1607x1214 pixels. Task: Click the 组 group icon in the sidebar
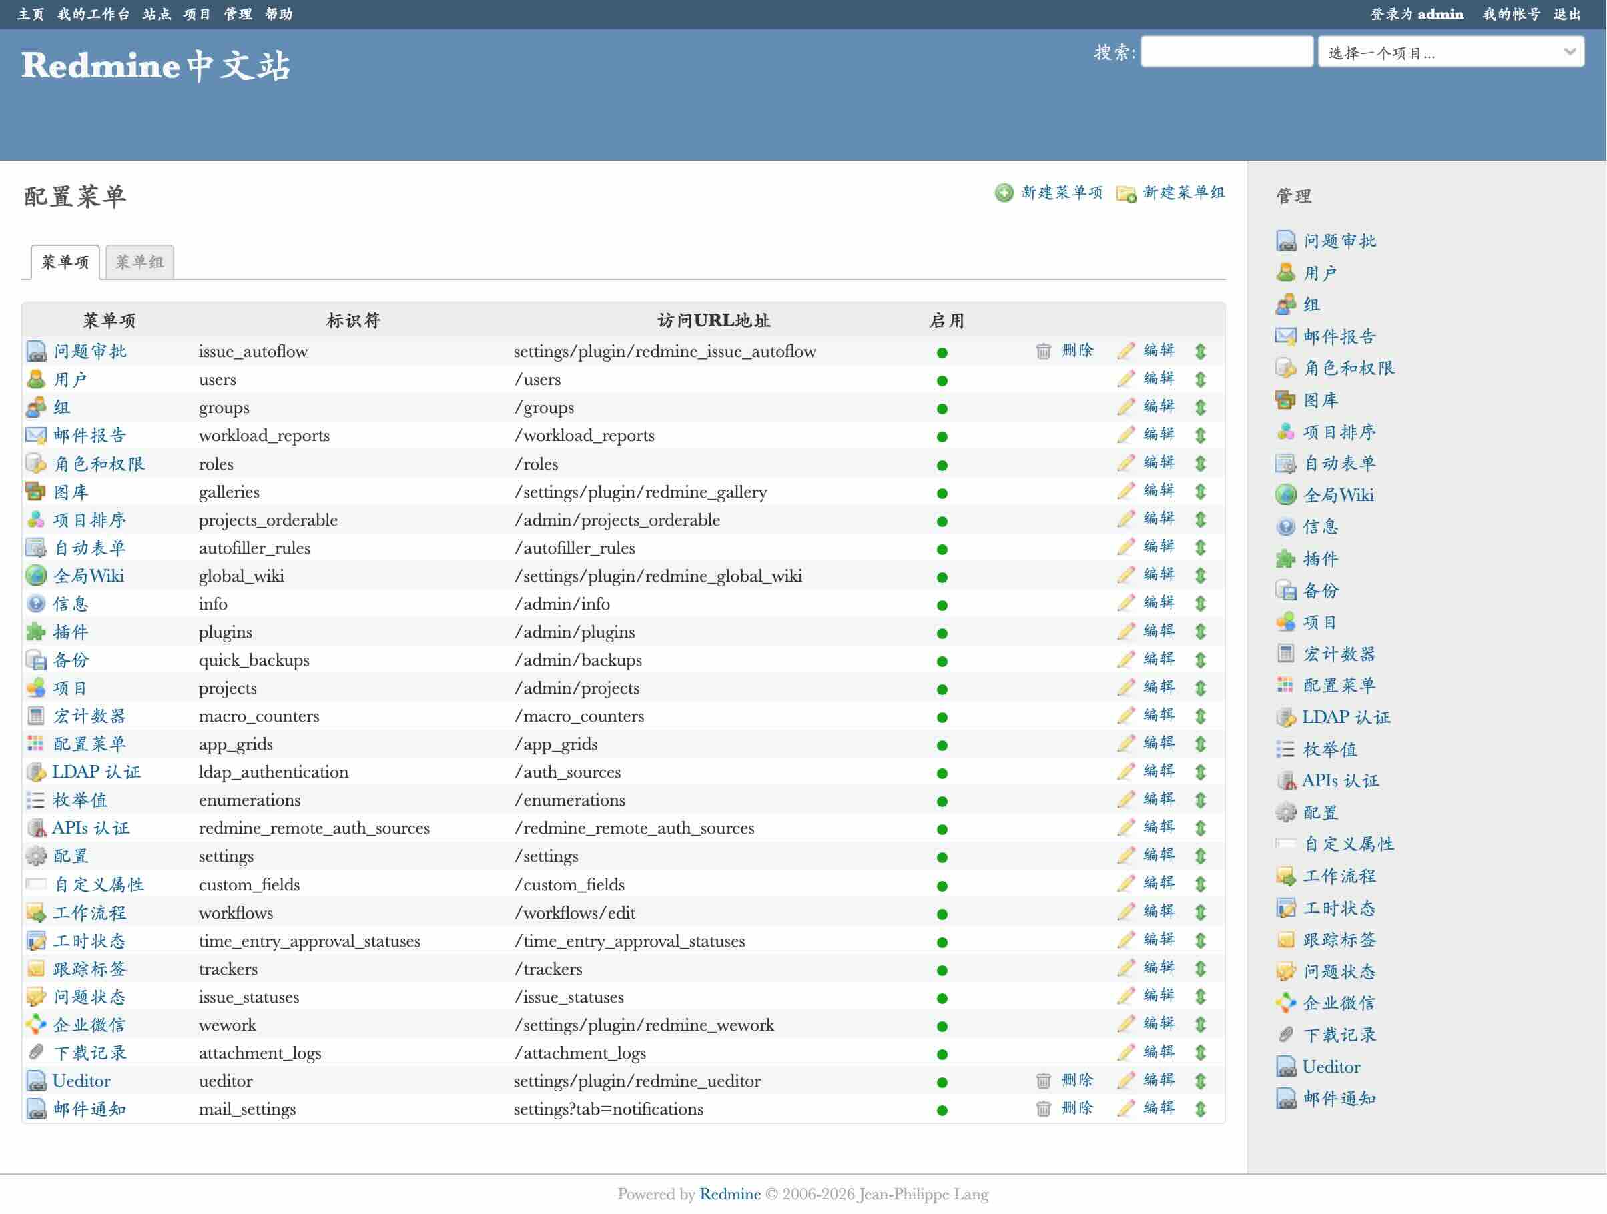coord(1285,305)
